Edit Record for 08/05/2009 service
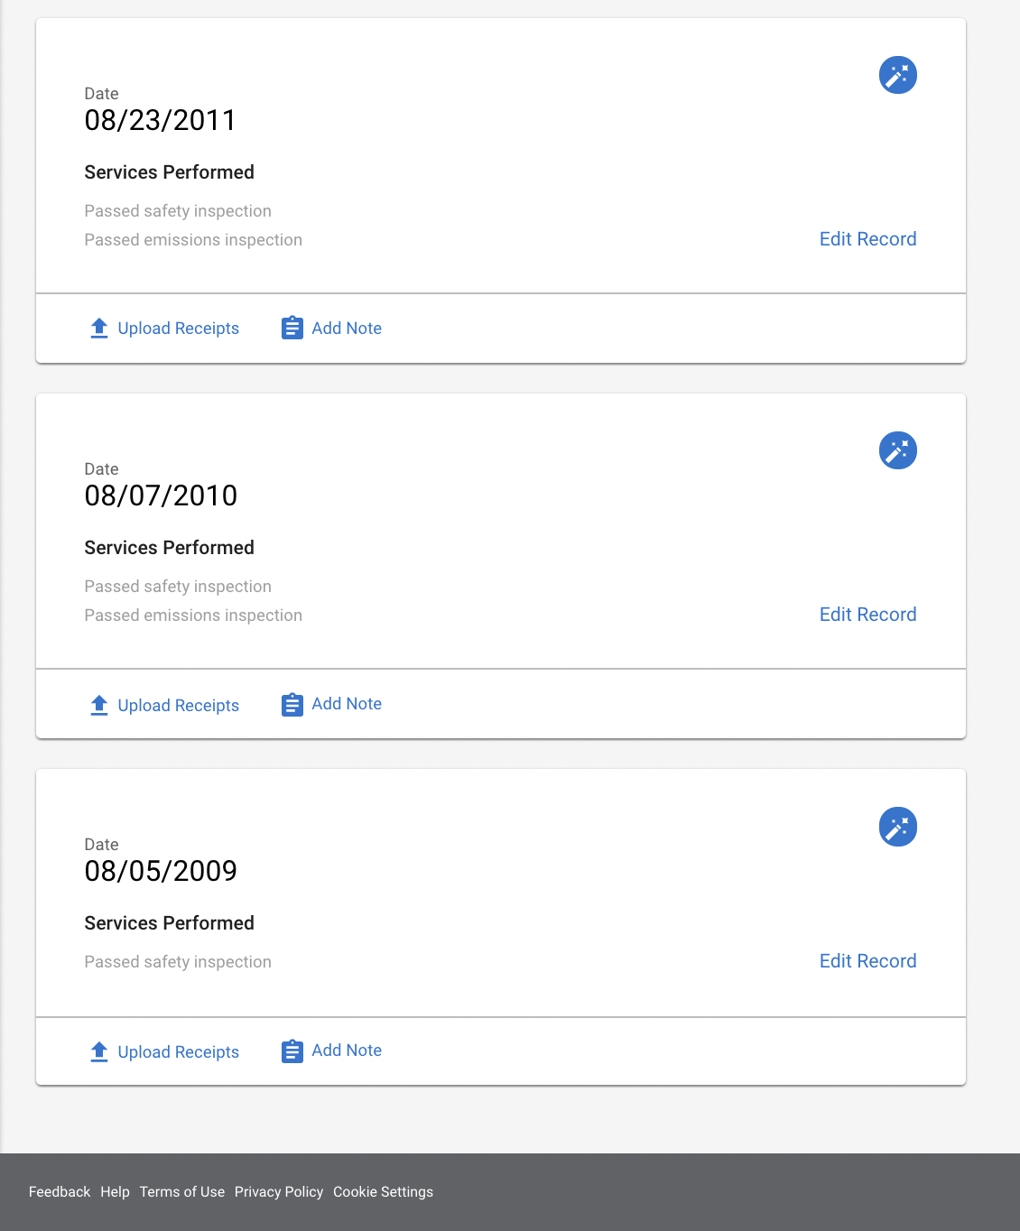The height and width of the screenshot is (1231, 1020). pos(867,961)
